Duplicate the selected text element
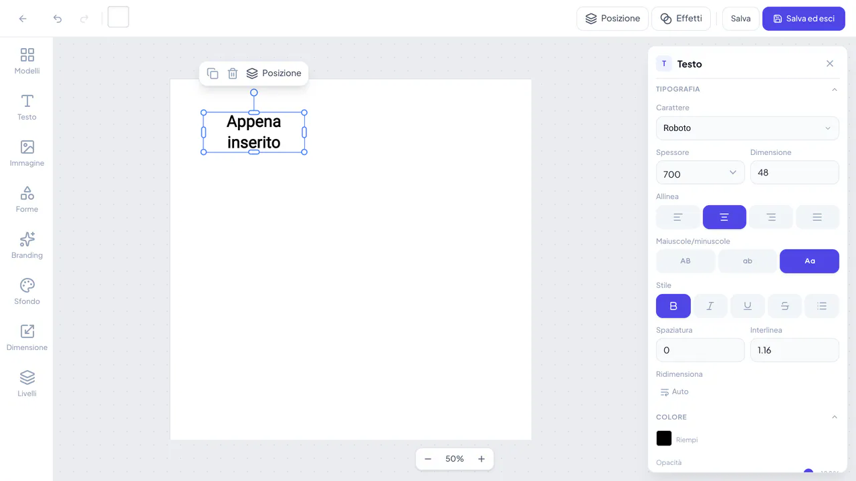The height and width of the screenshot is (481, 856). (213, 73)
